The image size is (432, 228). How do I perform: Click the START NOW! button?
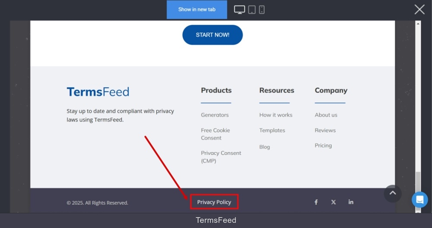pos(213,35)
